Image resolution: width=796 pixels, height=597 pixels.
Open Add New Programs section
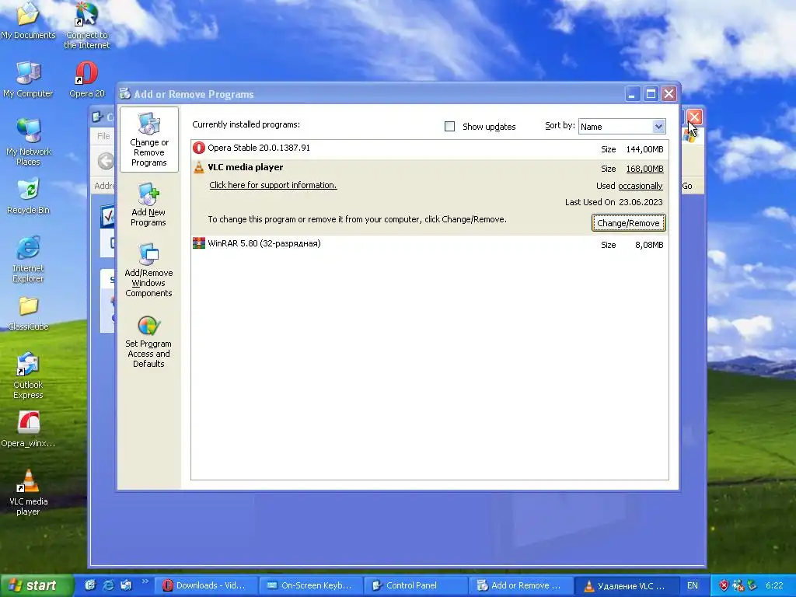pos(148,204)
